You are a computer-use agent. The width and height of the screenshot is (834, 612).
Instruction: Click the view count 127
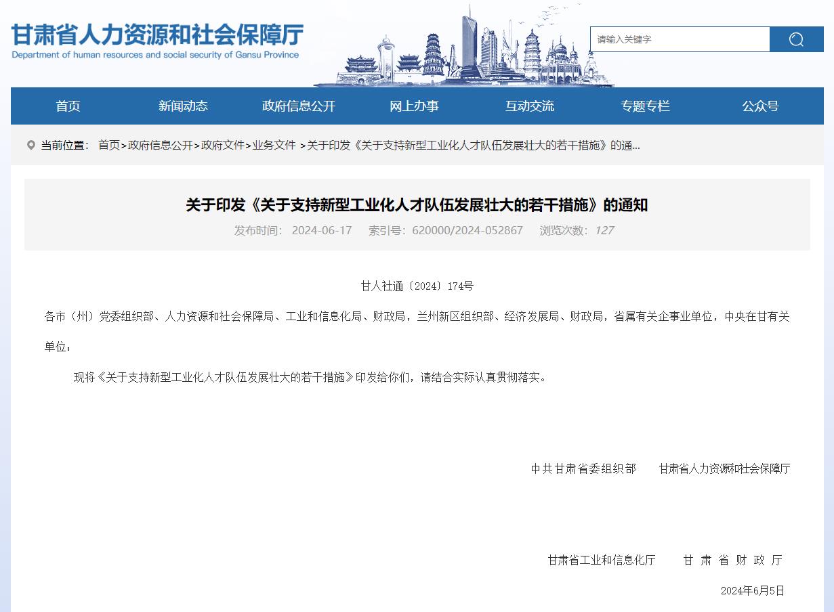pos(604,230)
